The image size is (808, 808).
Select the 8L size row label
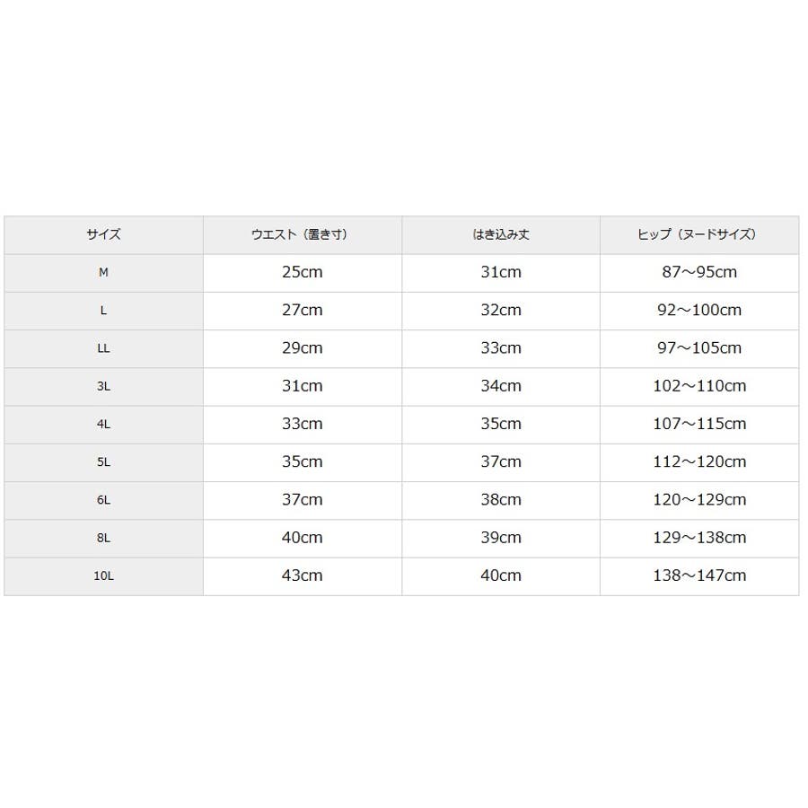pos(103,538)
